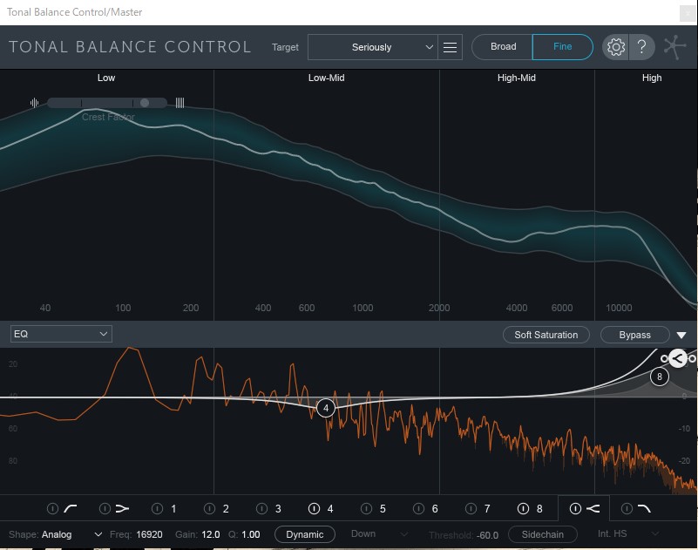Click the Crest Factor slider handle

(145, 103)
